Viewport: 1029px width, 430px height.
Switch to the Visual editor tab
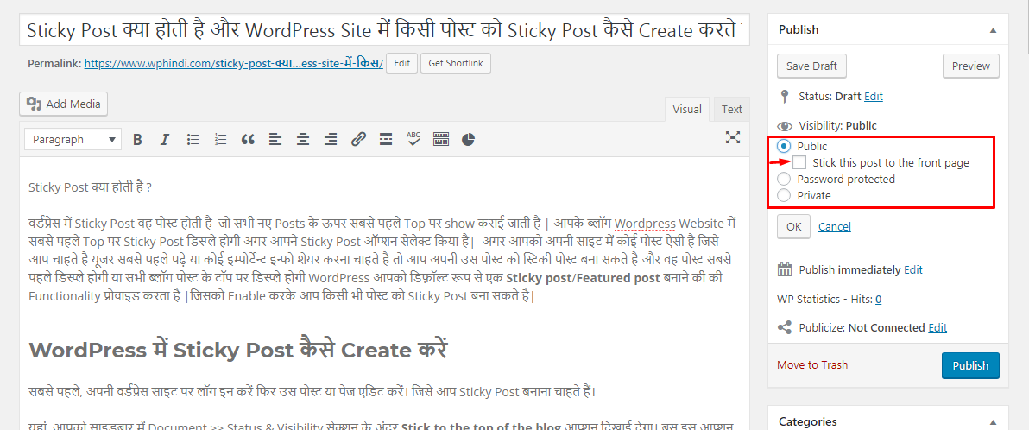point(687,109)
